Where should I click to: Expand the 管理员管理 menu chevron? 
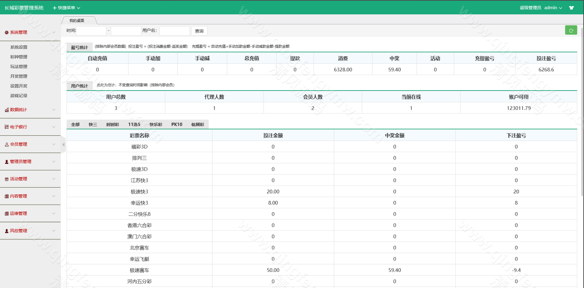(54, 162)
